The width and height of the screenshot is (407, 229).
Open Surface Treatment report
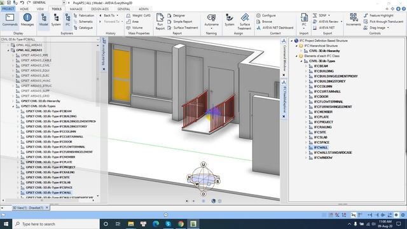coord(183,27)
